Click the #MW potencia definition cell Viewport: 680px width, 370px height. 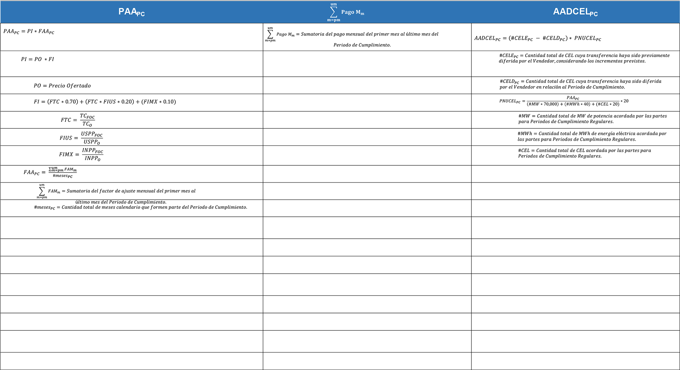pyautogui.click(x=592, y=119)
